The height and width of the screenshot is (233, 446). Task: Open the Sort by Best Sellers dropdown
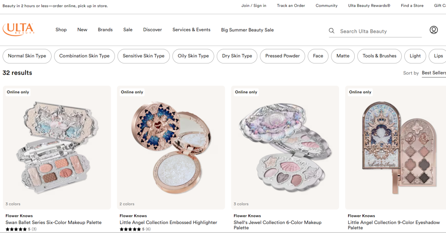point(434,73)
